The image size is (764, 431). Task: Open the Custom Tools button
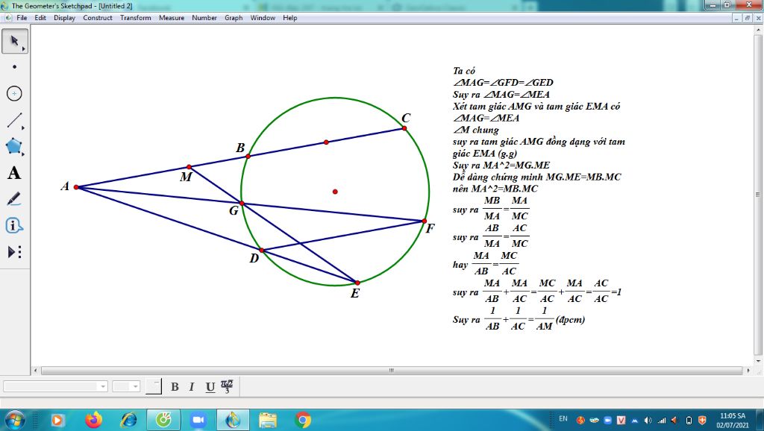pos(15,252)
